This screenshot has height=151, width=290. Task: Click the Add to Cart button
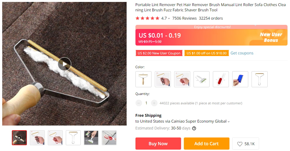click(206, 144)
